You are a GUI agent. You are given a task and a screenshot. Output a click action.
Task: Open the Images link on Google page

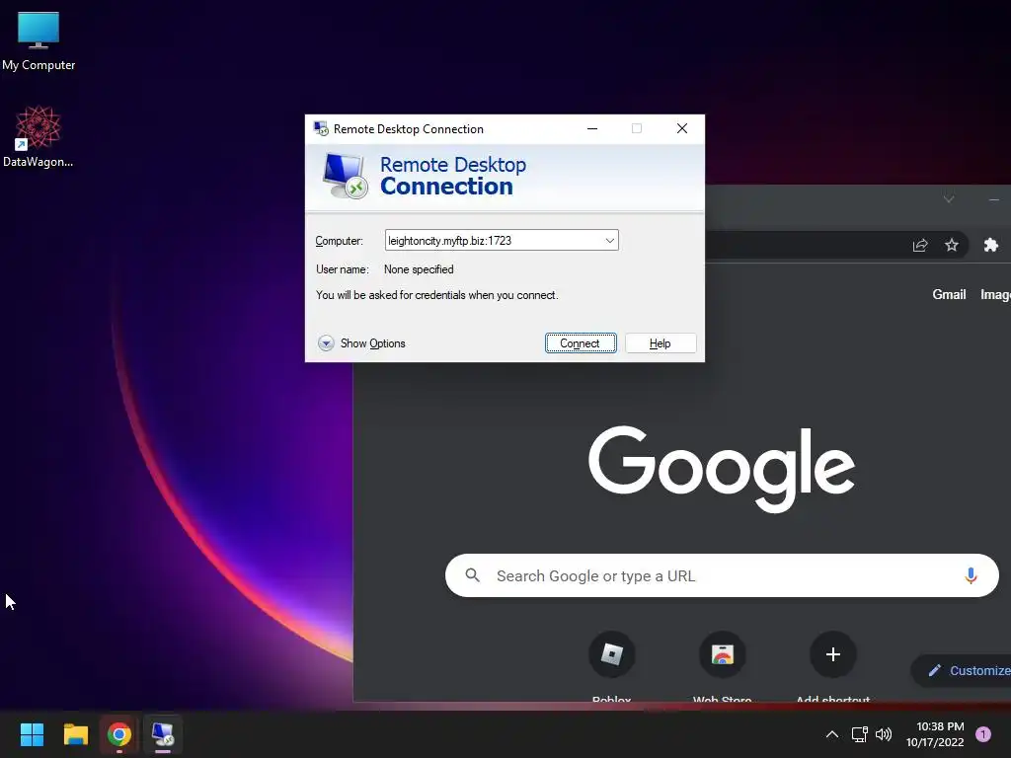pos(995,294)
